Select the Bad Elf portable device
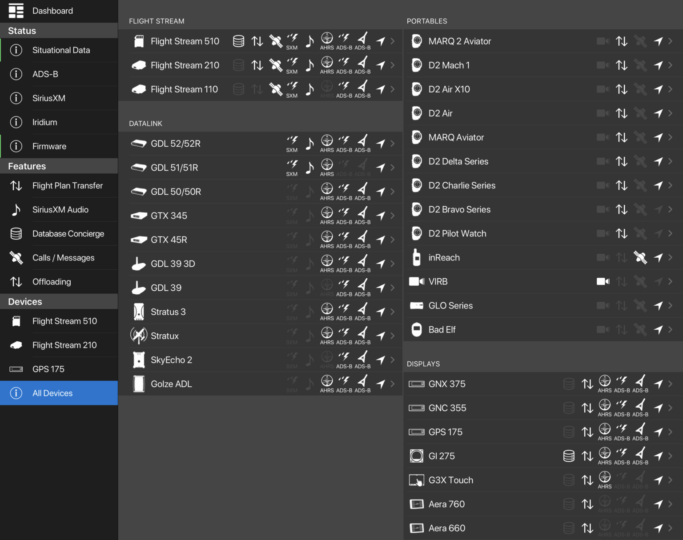The width and height of the screenshot is (683, 540). [x=442, y=330]
